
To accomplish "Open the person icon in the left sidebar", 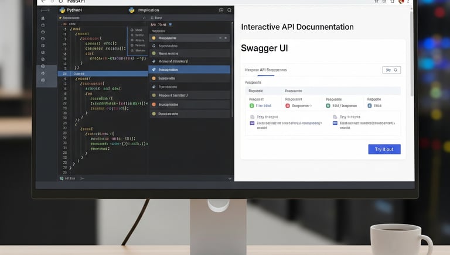I will tap(43, 18).
